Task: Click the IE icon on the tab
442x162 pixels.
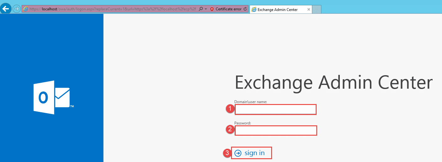Action: click(x=254, y=9)
